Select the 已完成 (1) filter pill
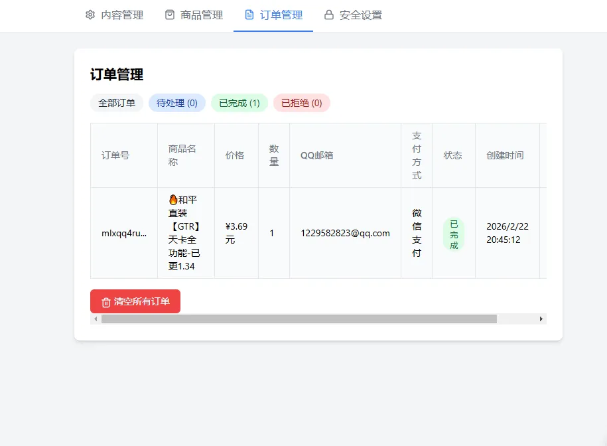Viewport: 607px width, 446px height. 239,103
